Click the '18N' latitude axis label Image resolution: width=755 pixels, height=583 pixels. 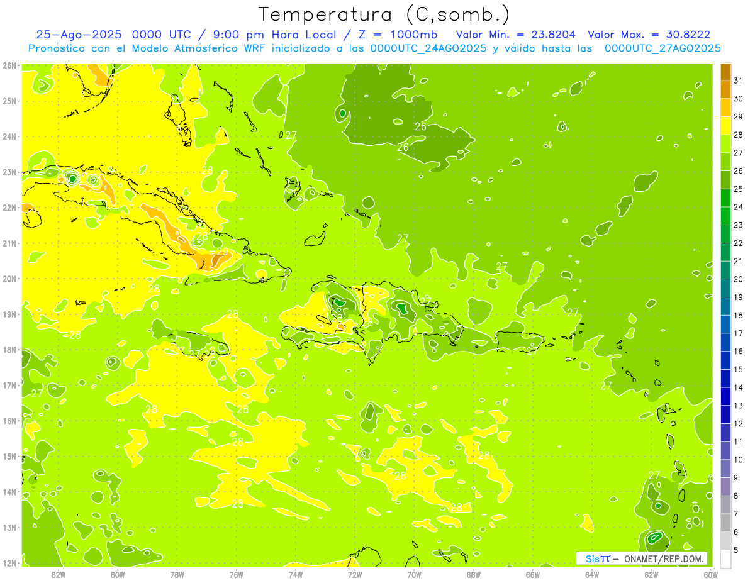tap(9, 350)
